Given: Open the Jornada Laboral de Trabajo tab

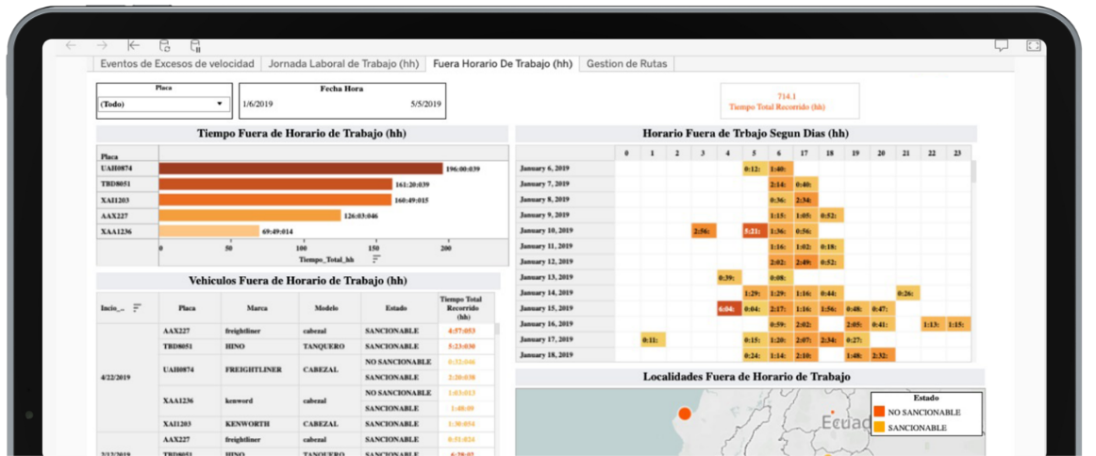Looking at the screenshot, I should (343, 64).
